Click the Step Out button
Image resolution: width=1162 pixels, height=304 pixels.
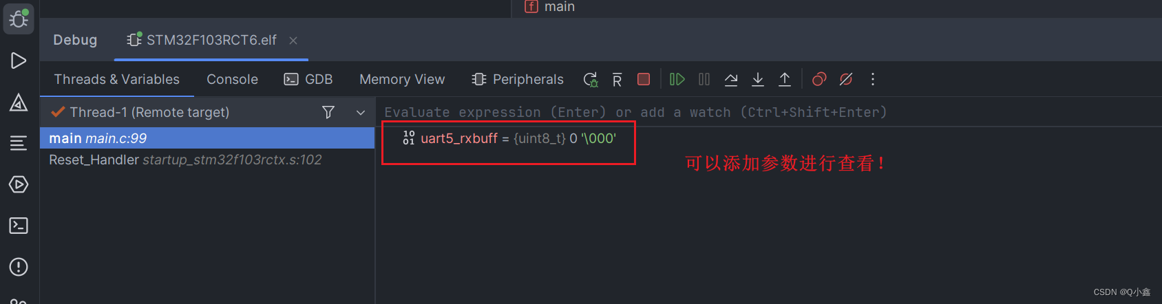tap(785, 79)
